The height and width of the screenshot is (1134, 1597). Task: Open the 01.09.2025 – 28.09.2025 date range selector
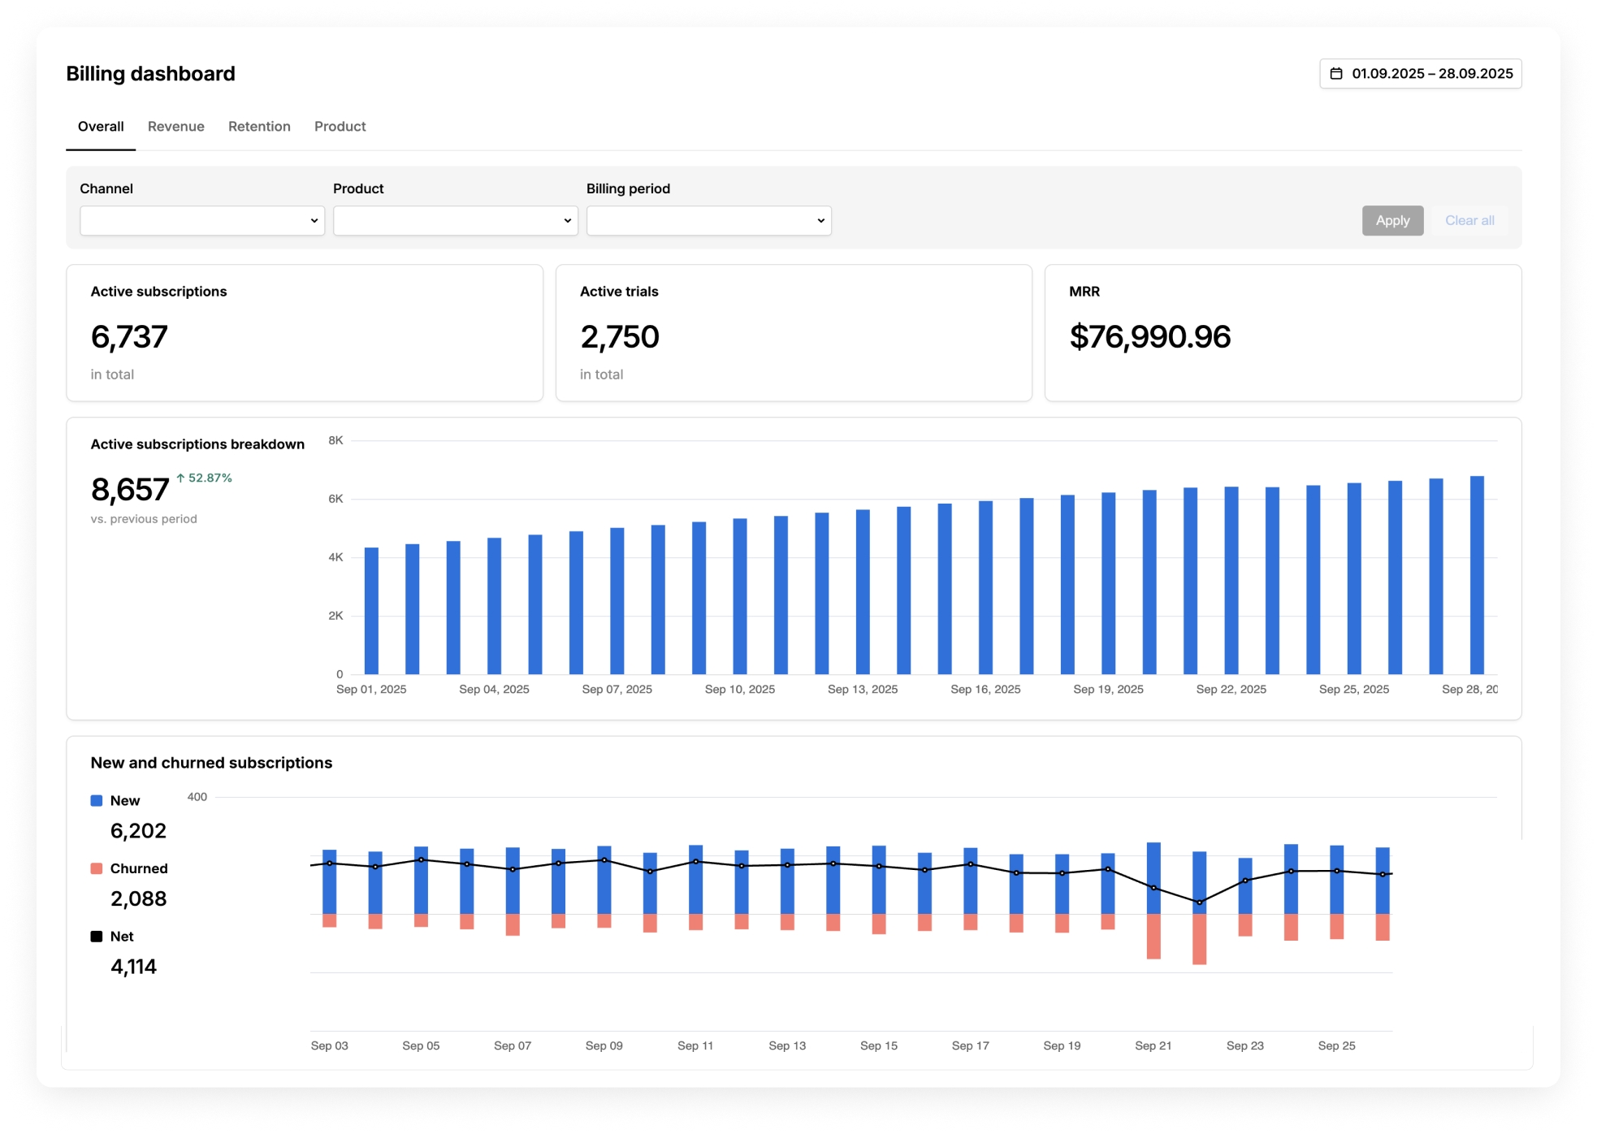click(x=1422, y=73)
